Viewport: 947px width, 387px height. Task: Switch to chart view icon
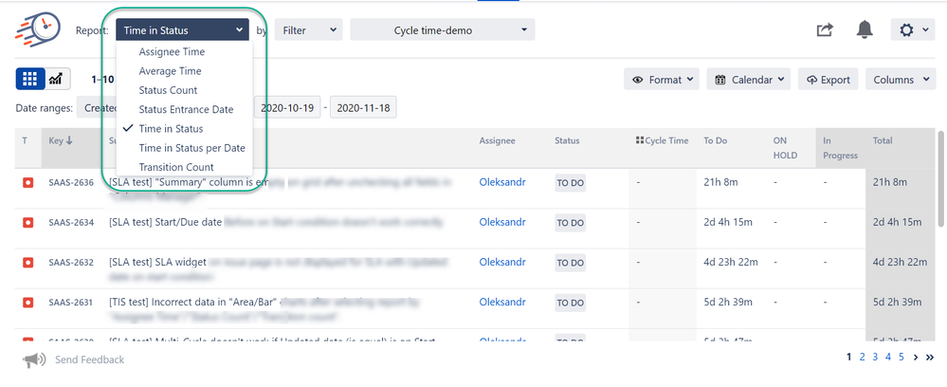pyautogui.click(x=58, y=79)
